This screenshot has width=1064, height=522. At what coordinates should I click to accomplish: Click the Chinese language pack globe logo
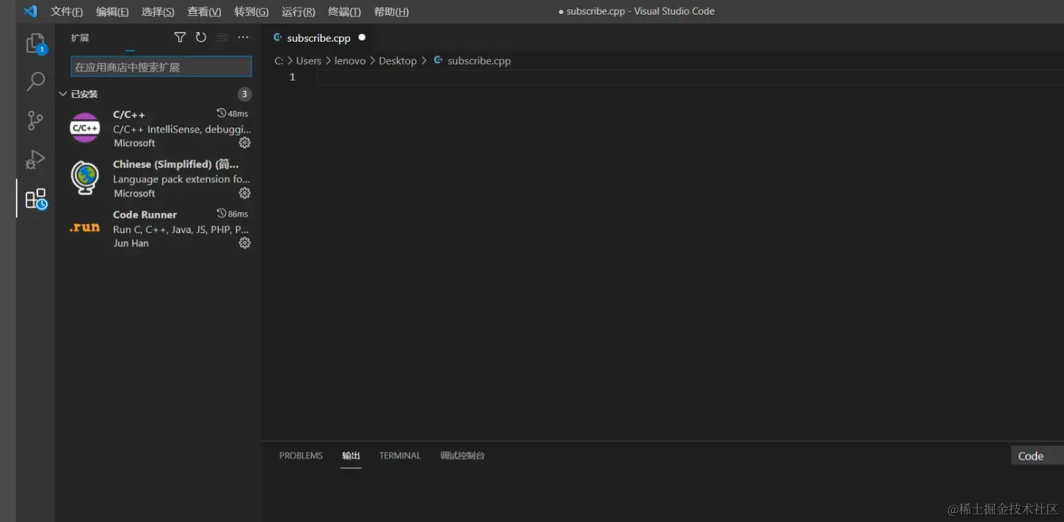(x=85, y=177)
